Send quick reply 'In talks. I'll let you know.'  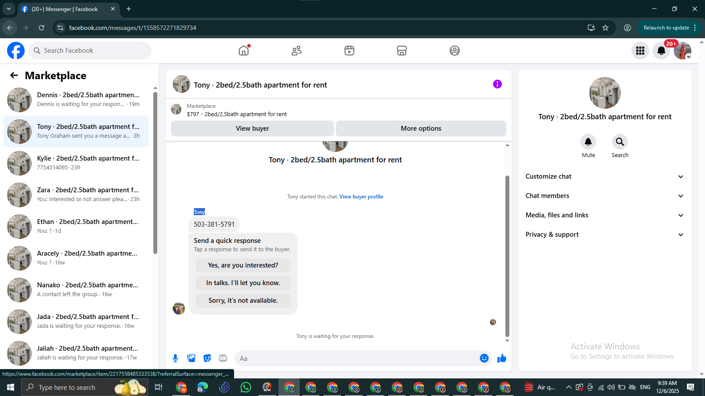(x=243, y=283)
